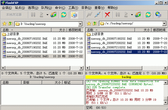Click the quick connect lightning icon
Viewport: 168px width, 110px height.
click(x=89, y=14)
